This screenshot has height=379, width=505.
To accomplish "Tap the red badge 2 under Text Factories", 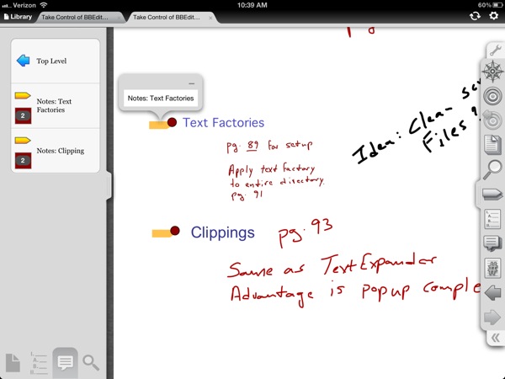I will [x=23, y=115].
